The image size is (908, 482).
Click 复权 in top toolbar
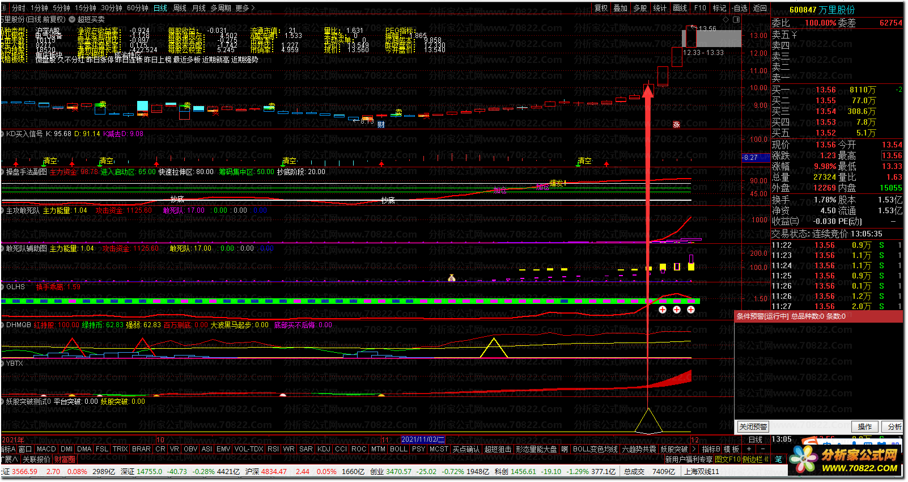pos(601,8)
